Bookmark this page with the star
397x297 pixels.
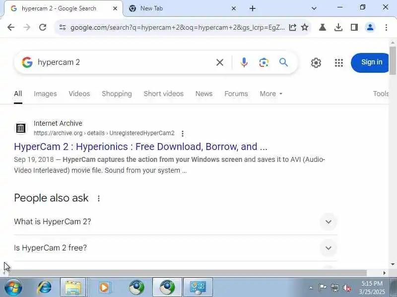pos(305,27)
